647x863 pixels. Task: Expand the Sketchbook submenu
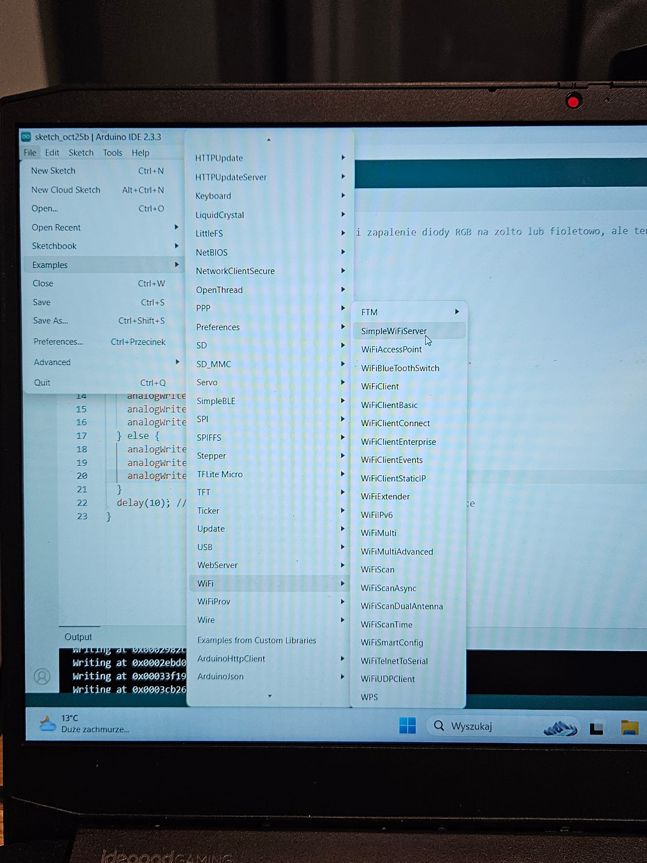[x=103, y=246]
